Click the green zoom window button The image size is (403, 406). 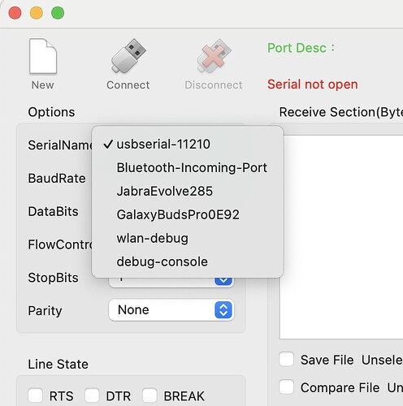click(58, 13)
